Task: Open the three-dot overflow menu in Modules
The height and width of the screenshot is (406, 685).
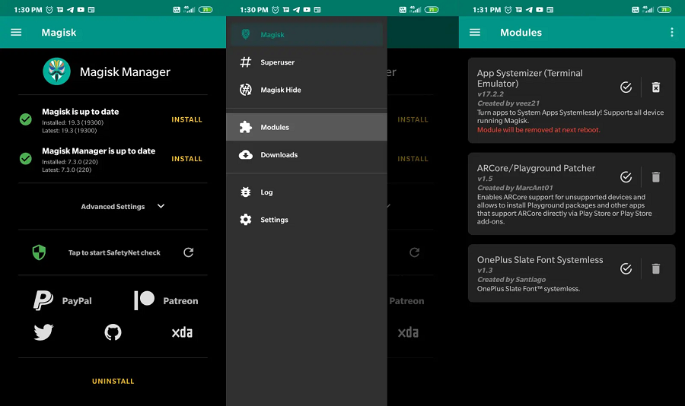Action: coord(671,33)
